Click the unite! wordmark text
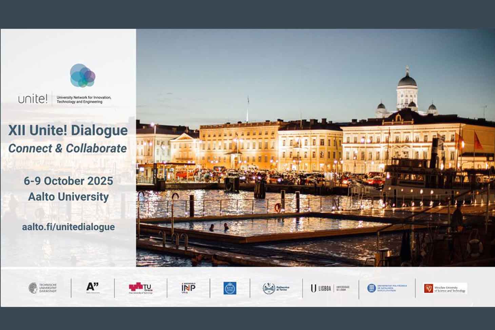 pos(33,99)
